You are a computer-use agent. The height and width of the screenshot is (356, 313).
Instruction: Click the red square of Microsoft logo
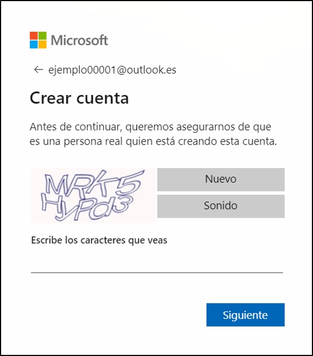(33, 36)
